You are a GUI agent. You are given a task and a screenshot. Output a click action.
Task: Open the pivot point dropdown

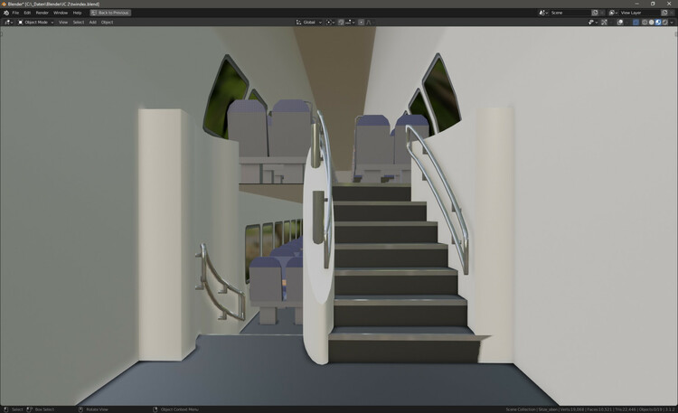[330, 23]
